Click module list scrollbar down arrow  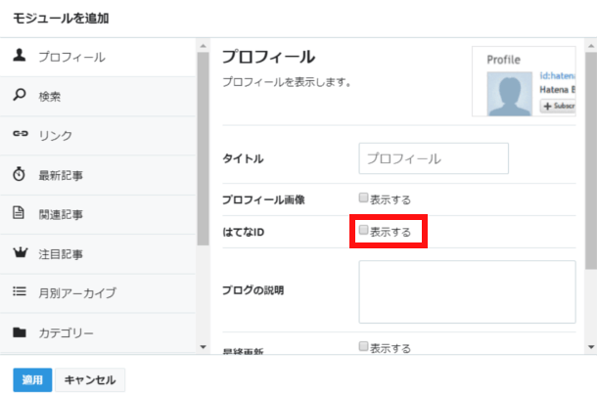tap(203, 346)
